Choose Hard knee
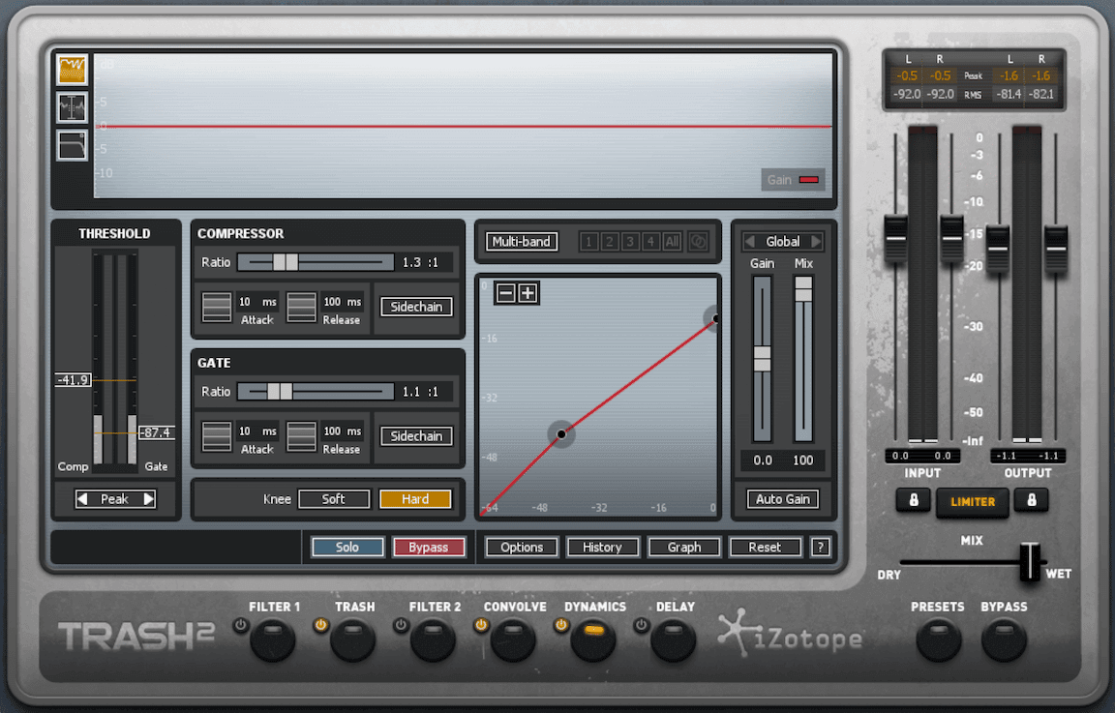The height and width of the screenshot is (713, 1115). point(415,499)
